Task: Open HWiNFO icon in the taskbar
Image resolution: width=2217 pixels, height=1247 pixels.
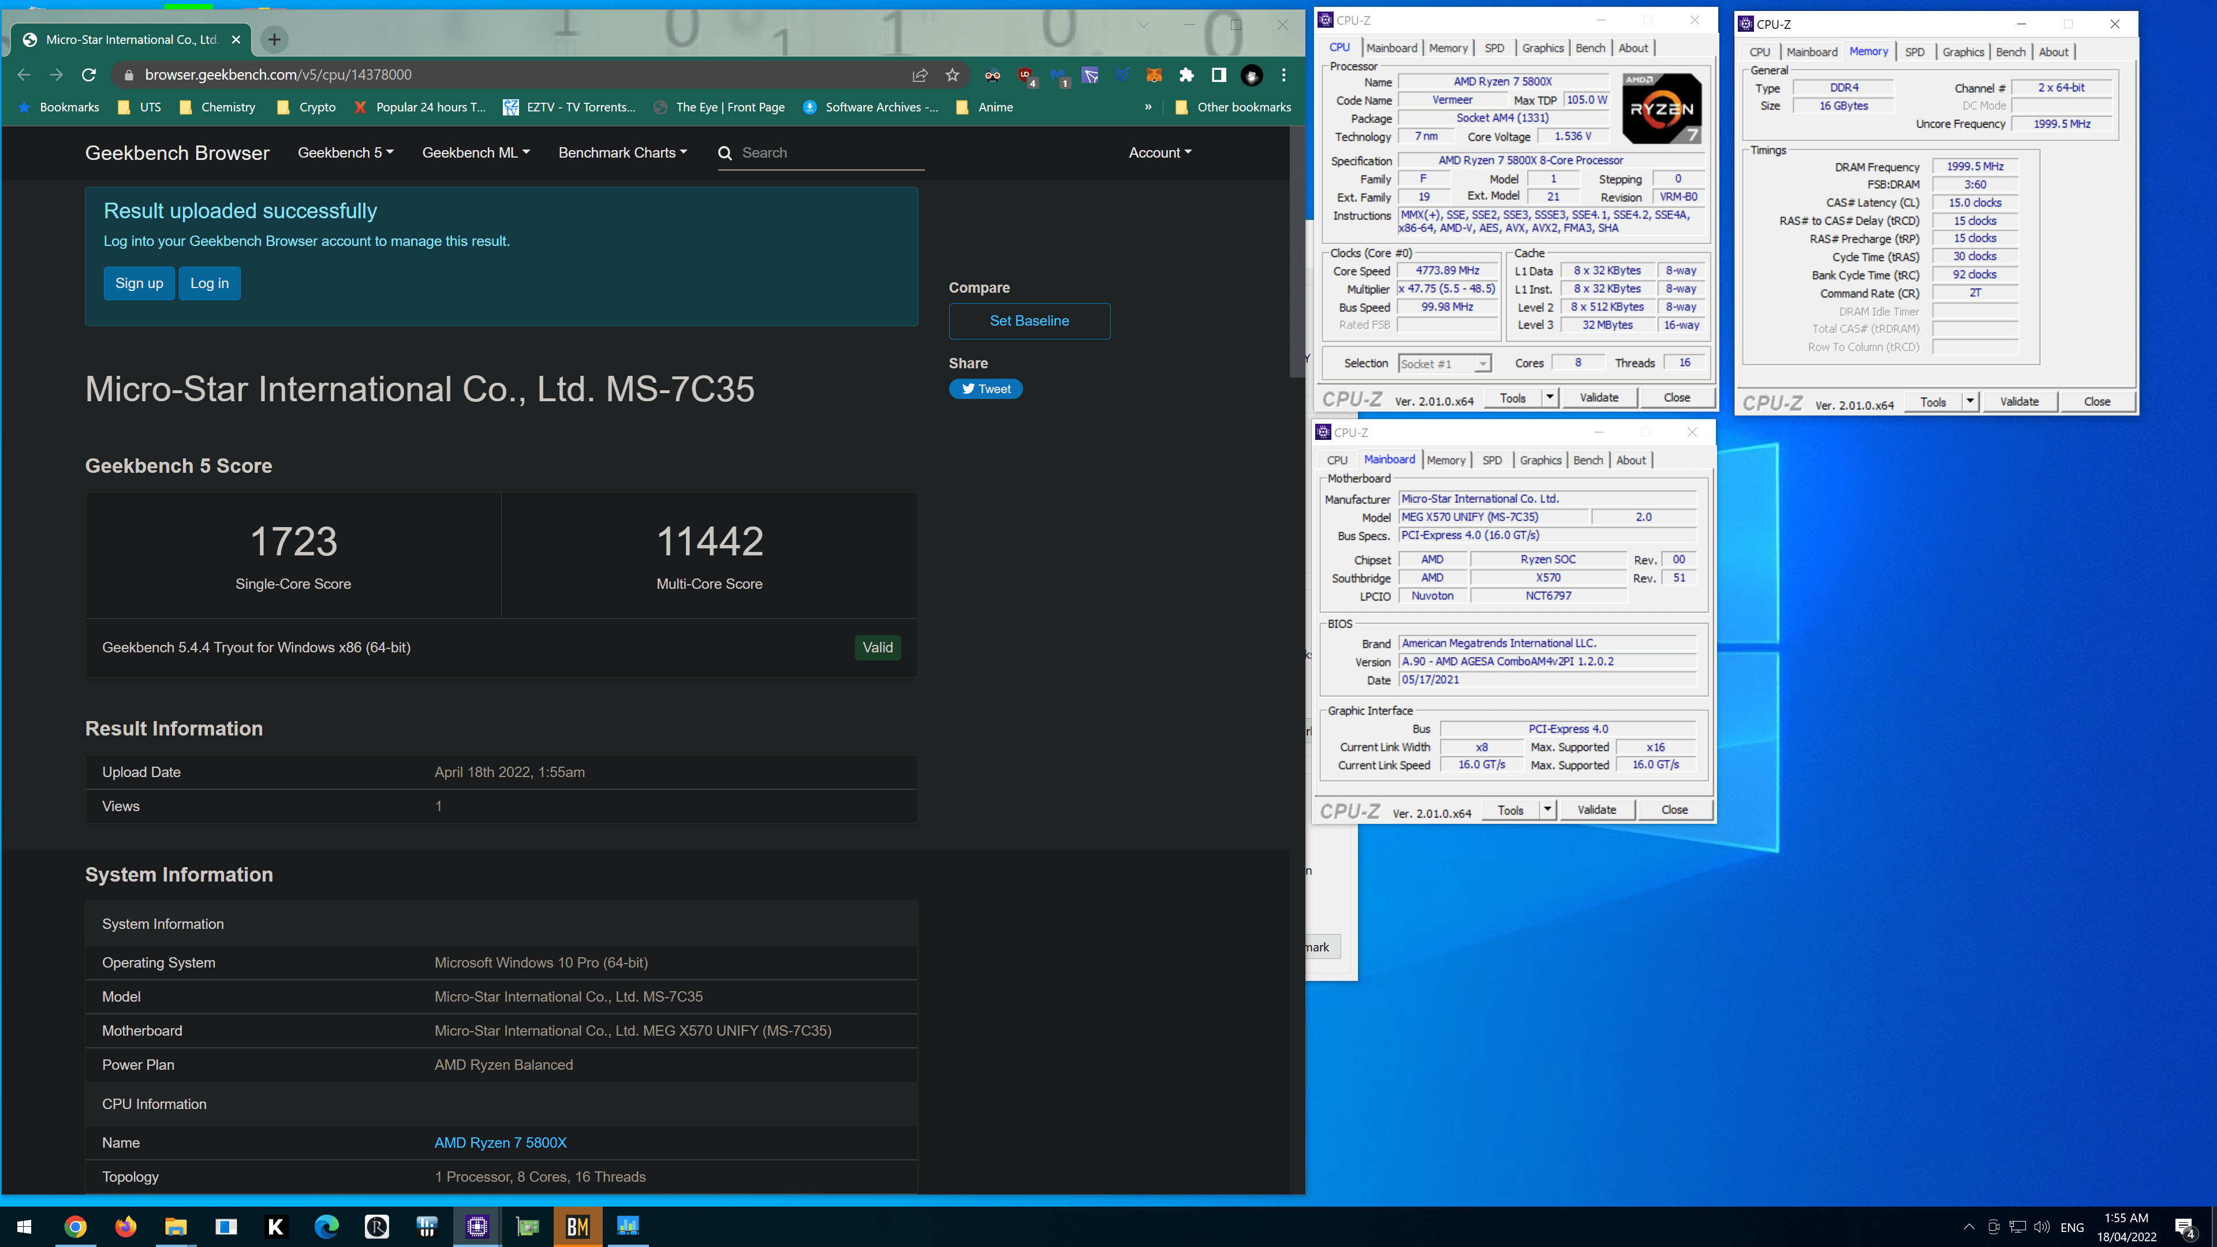Action: (x=427, y=1226)
